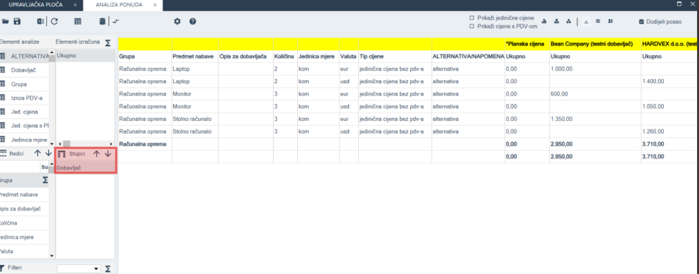The image size is (699, 274).
Task: Click the table grid icon
Action: click(78, 21)
